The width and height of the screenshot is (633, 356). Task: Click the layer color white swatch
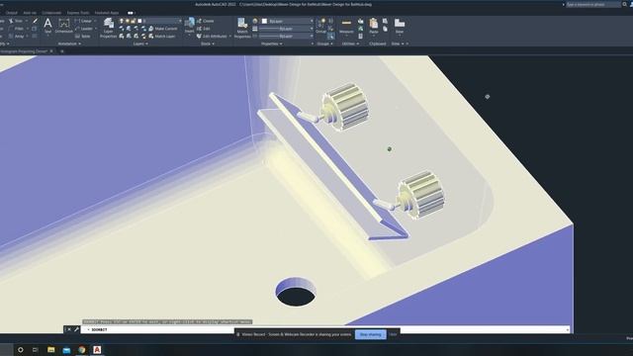coord(139,21)
